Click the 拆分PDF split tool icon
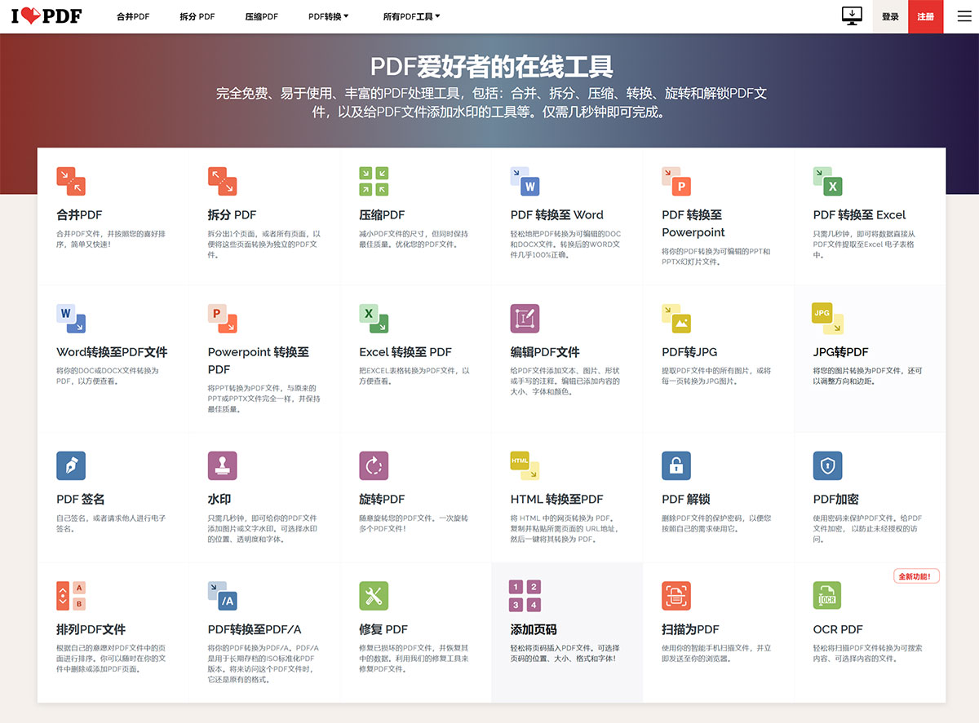Image resolution: width=979 pixels, height=723 pixels. [223, 181]
